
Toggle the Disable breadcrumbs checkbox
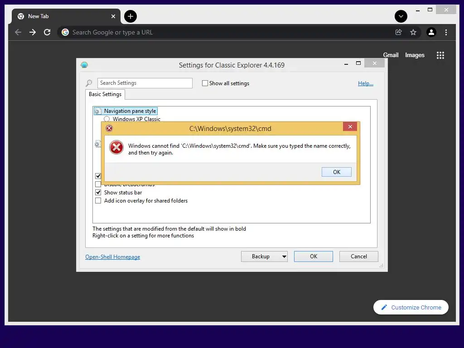(98, 184)
